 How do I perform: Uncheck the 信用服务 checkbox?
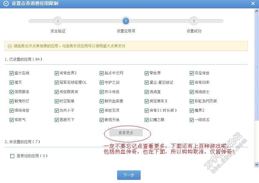tap(11, 92)
